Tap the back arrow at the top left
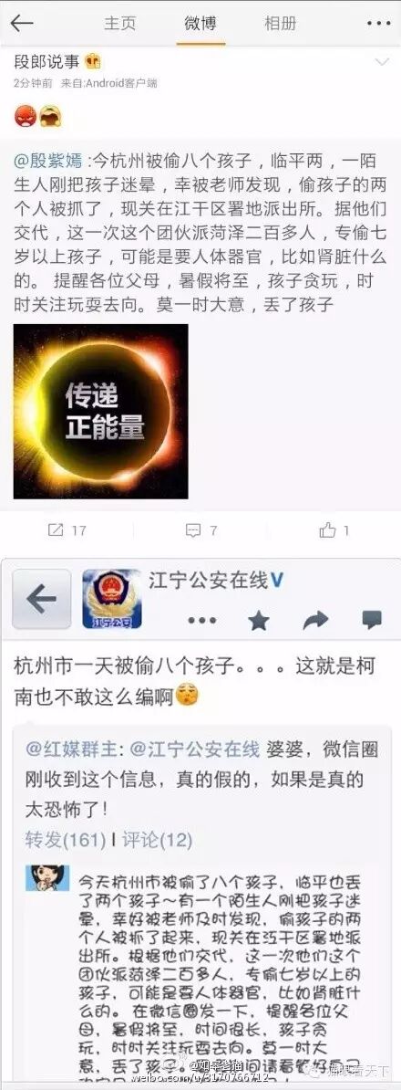 point(22,24)
